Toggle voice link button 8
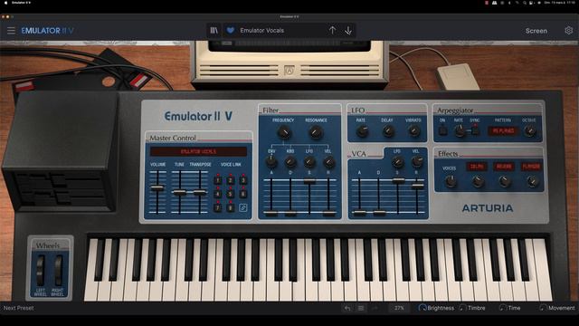This screenshot has height=326, width=579. pyautogui.click(x=231, y=207)
